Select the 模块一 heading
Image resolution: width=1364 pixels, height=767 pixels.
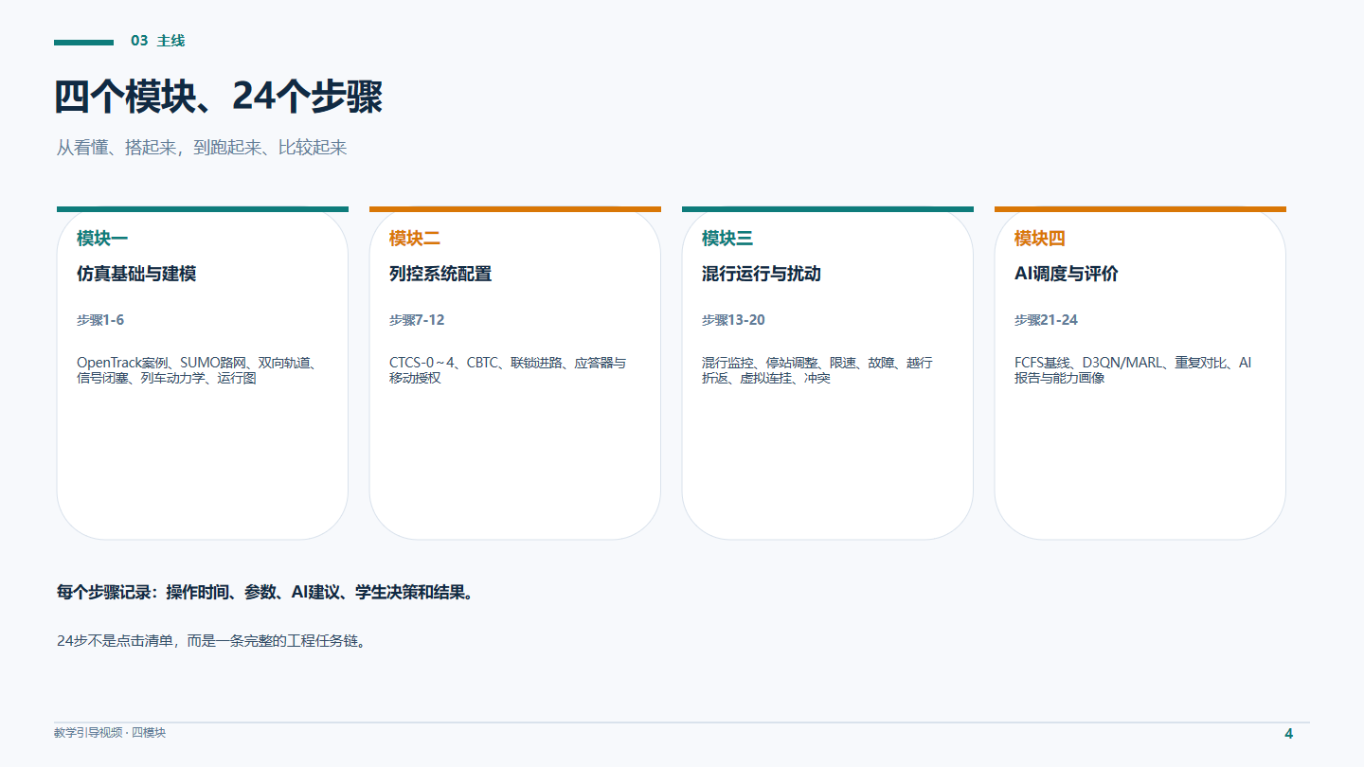(102, 239)
